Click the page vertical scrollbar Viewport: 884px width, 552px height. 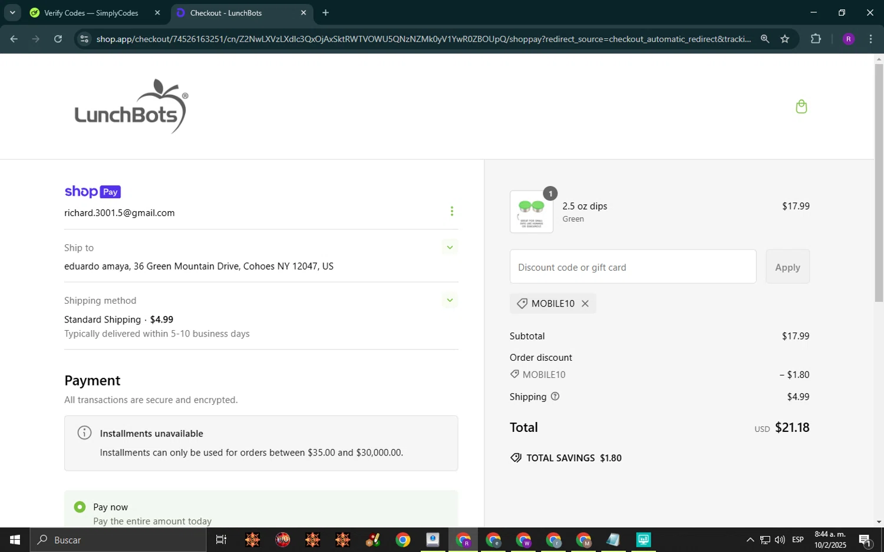[x=879, y=183]
